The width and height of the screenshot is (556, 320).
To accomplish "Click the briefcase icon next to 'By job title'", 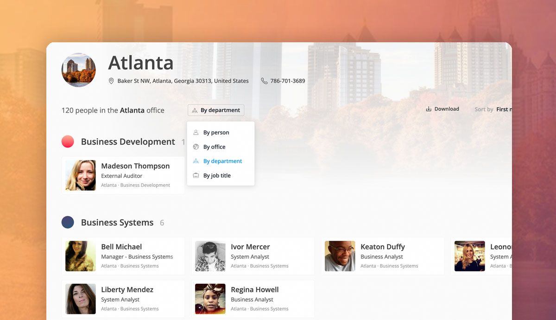I will pyautogui.click(x=197, y=175).
